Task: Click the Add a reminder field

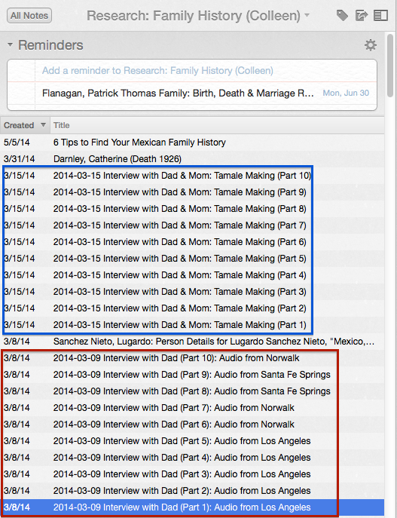Action: click(192, 71)
